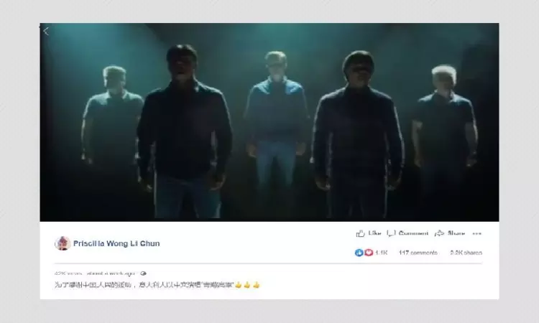Image resolution: width=539 pixels, height=323 pixels.
Task: Click the Share button label
Action: click(456, 233)
